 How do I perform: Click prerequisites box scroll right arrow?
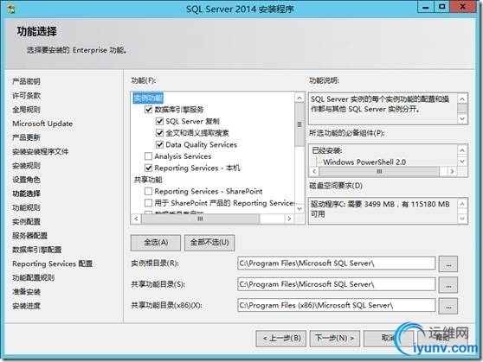[452, 171]
